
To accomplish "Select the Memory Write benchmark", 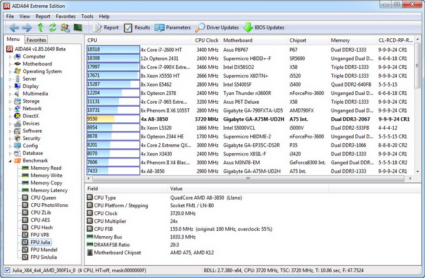I will pos(42,176).
